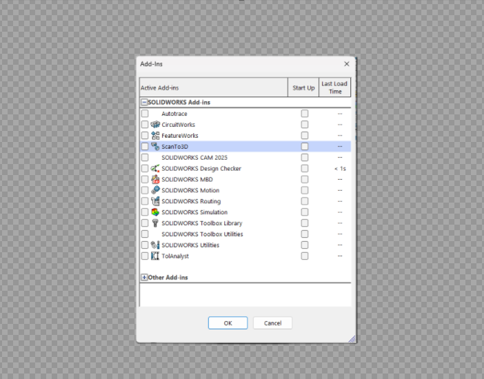
Task: Click the SOLIDWORKS MBD icon
Action: (155, 179)
